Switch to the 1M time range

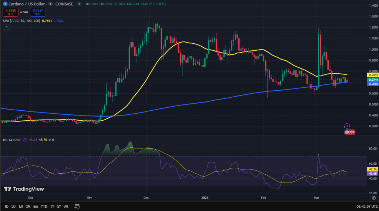click(x=21, y=207)
